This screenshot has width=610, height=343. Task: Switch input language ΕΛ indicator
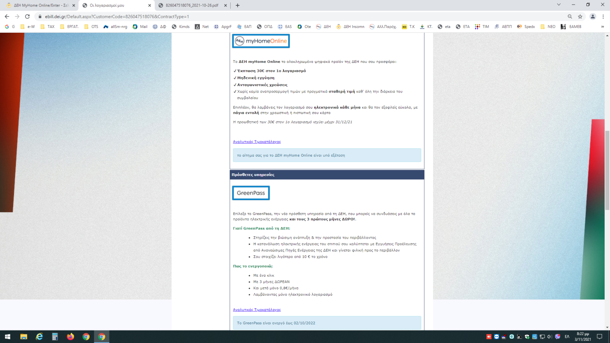coord(567,337)
